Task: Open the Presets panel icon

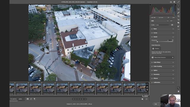Action: pyautogui.click(x=178, y=26)
